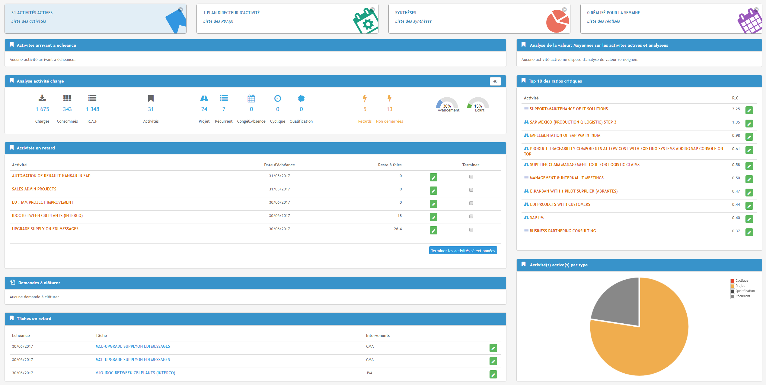Open Liste des activités from top summary bar
This screenshot has width=766, height=389.
28,21
